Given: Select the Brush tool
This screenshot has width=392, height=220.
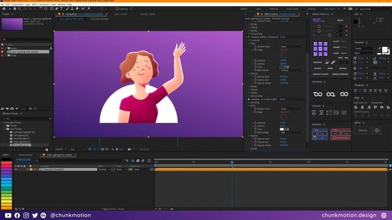Looking at the screenshot, I should pos(67,9).
